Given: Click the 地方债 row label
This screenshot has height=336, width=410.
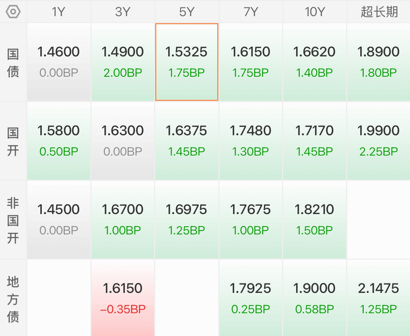Looking at the screenshot, I should pyautogui.click(x=13, y=299).
